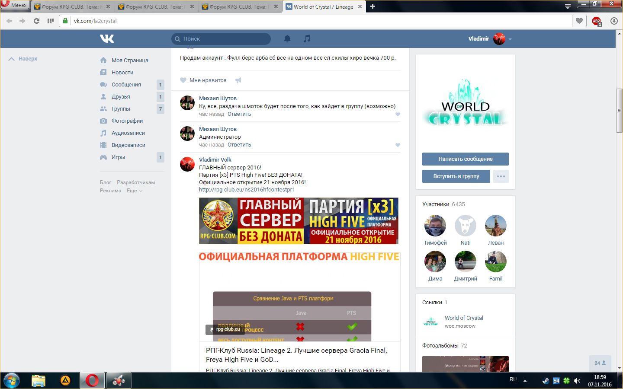Click Мне нравится under the post

click(x=203, y=80)
